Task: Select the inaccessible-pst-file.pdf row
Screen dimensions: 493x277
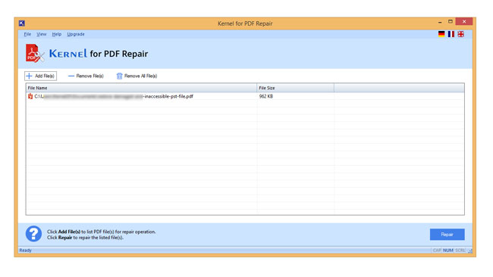Action: (245, 96)
